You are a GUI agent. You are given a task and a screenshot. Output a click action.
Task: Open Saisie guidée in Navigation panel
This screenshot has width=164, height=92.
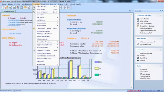click(144, 21)
